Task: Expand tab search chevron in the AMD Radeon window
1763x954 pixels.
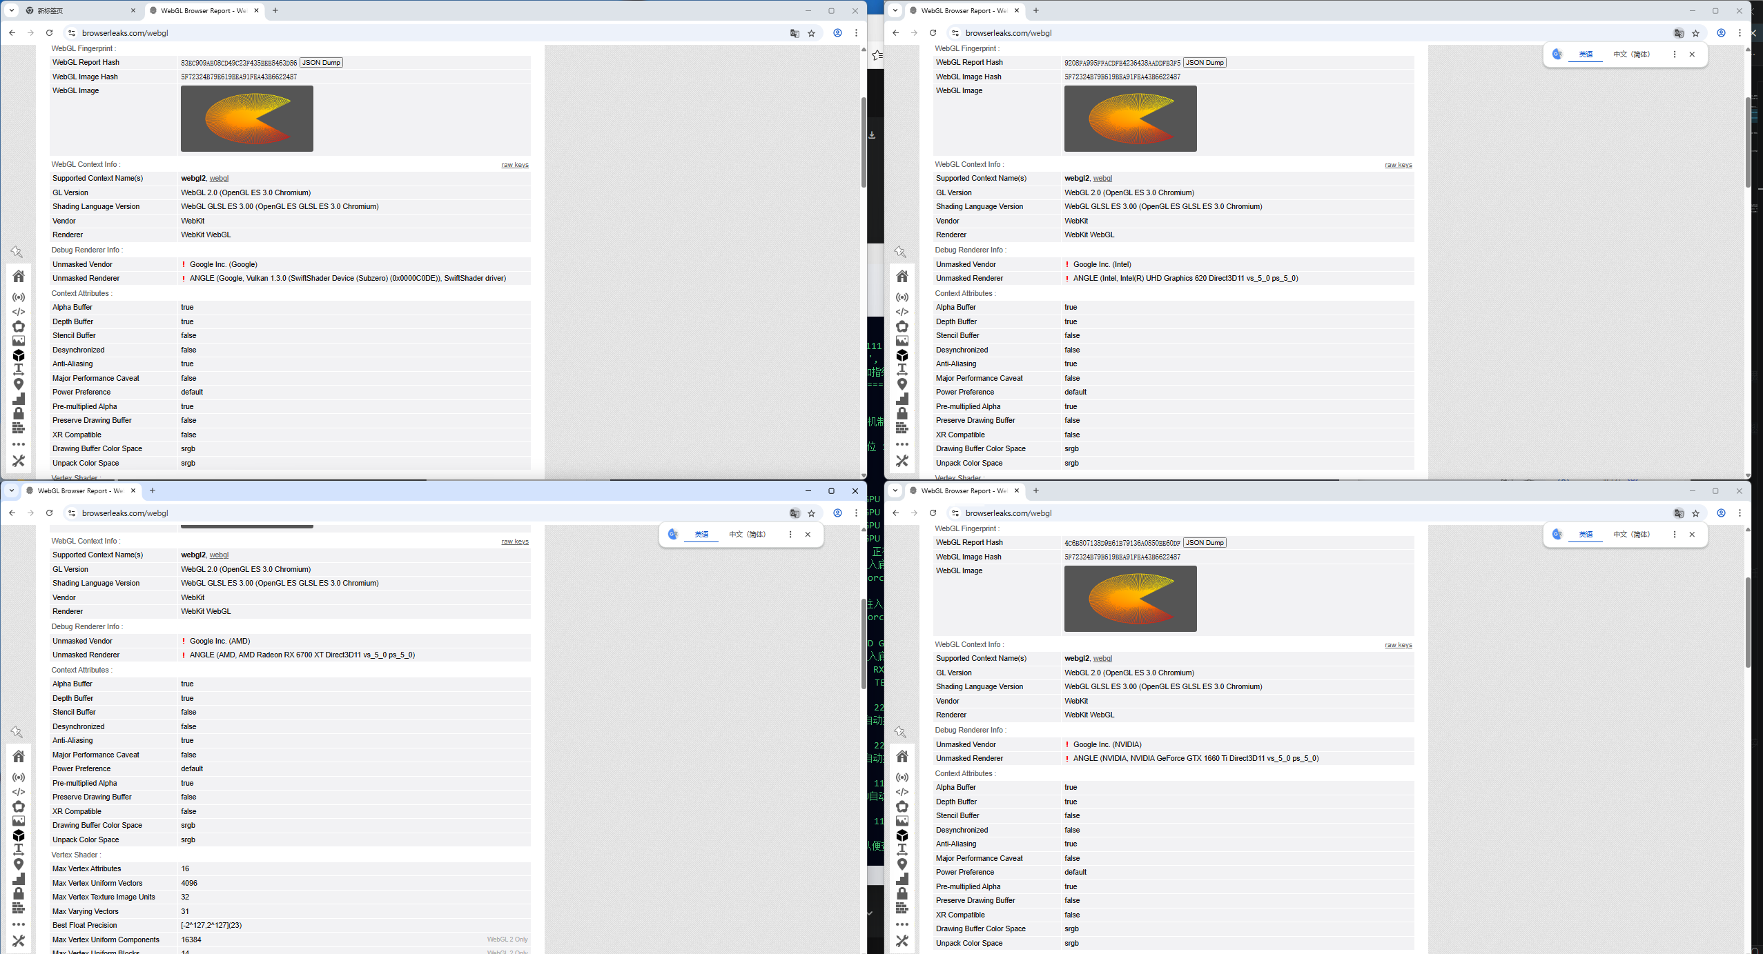Action: click(x=12, y=490)
